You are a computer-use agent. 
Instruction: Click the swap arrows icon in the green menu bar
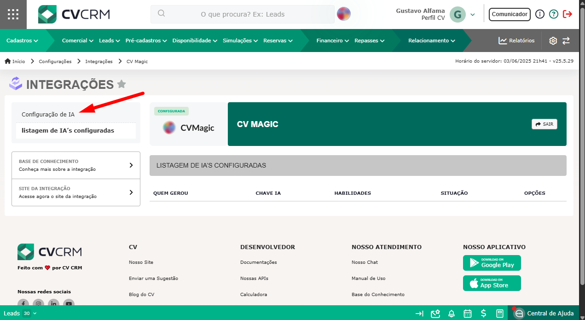click(x=566, y=41)
